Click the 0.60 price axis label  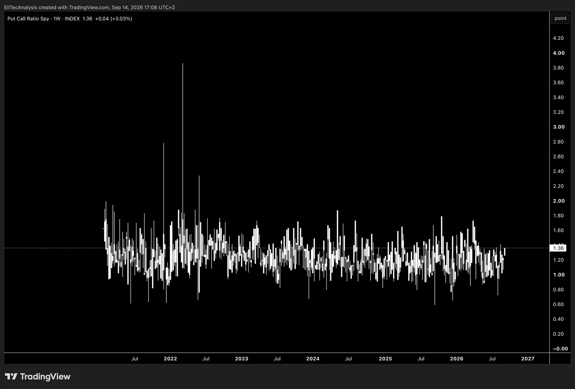558,304
